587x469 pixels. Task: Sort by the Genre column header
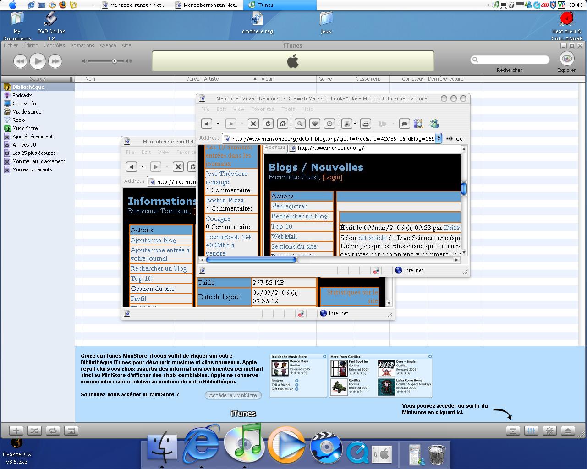click(x=335, y=79)
